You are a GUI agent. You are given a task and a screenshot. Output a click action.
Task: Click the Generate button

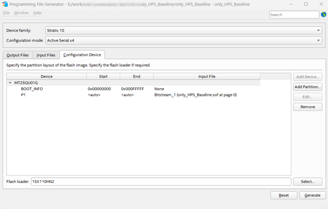pos(312,195)
